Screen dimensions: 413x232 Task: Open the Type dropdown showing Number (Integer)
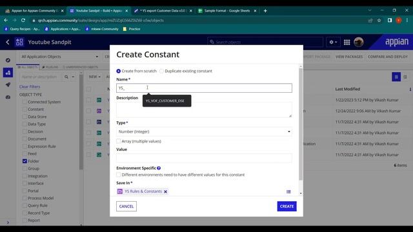click(204, 131)
